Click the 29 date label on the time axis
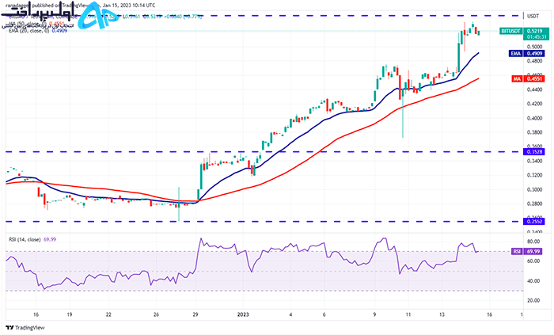 [x=195, y=314]
